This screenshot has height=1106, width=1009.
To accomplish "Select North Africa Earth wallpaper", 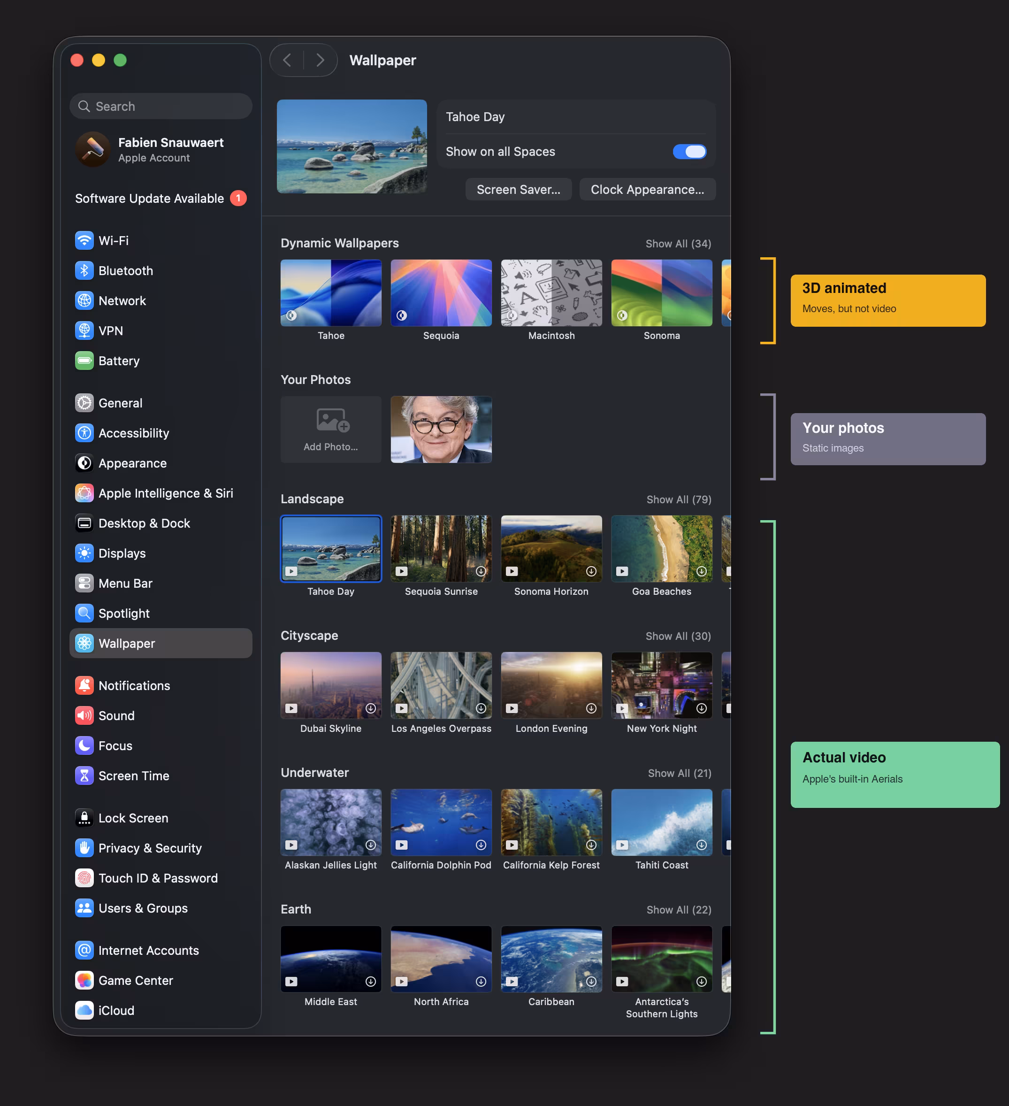I will pos(441,959).
